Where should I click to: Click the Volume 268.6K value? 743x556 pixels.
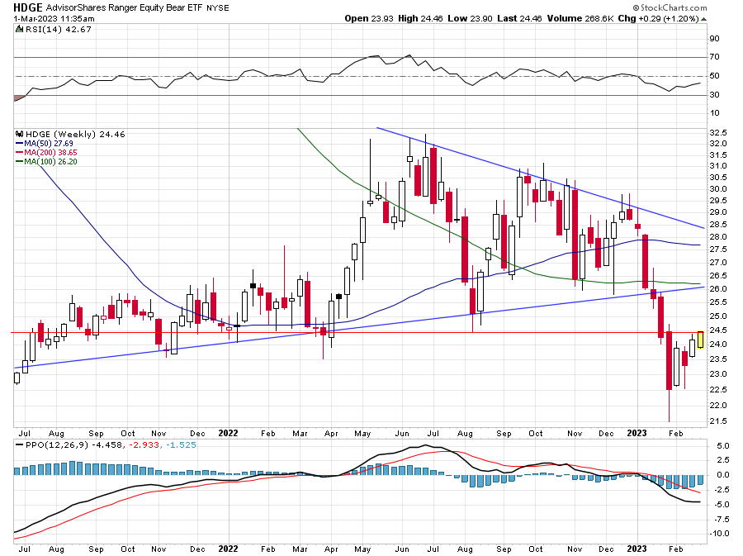click(580, 18)
